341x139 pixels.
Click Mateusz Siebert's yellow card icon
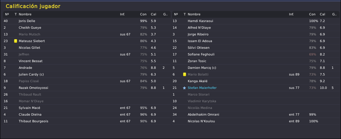point(15,41)
